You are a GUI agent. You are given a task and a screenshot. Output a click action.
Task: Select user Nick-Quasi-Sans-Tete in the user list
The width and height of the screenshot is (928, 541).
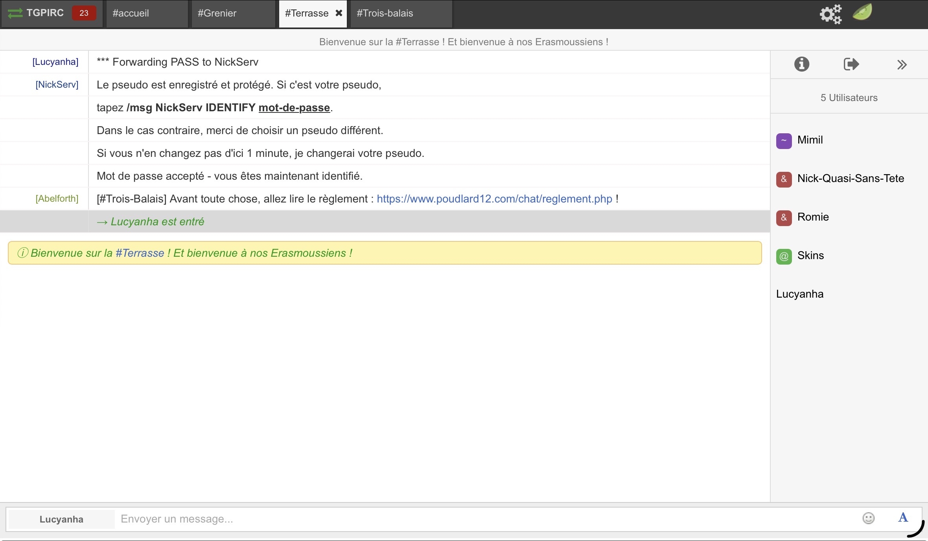[850, 178]
